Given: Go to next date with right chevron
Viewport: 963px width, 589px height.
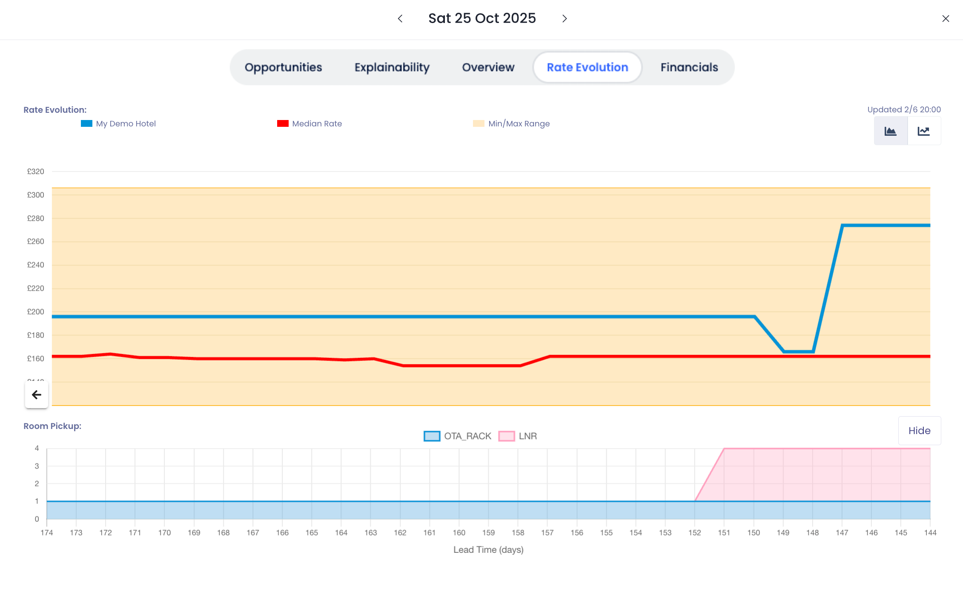Looking at the screenshot, I should [565, 19].
